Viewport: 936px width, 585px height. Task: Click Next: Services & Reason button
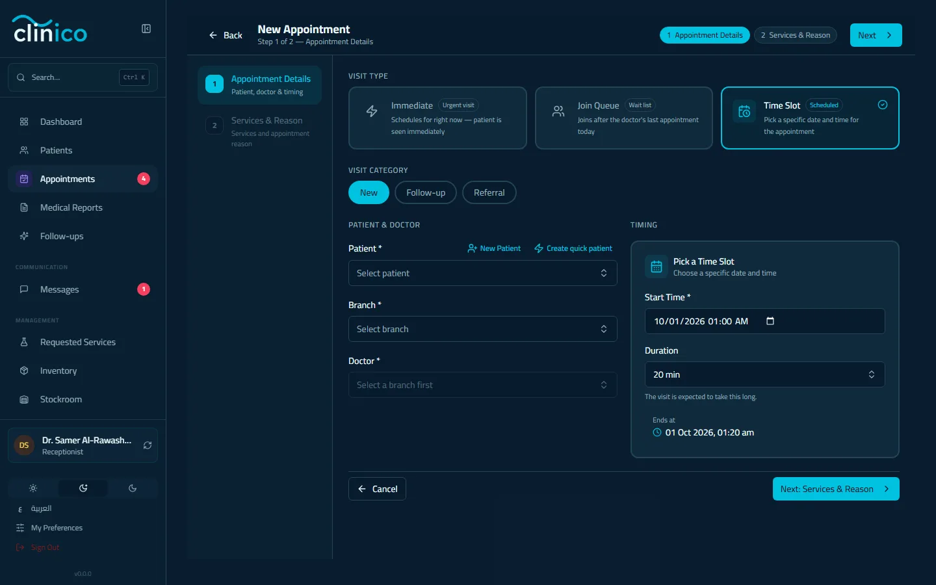coord(836,489)
